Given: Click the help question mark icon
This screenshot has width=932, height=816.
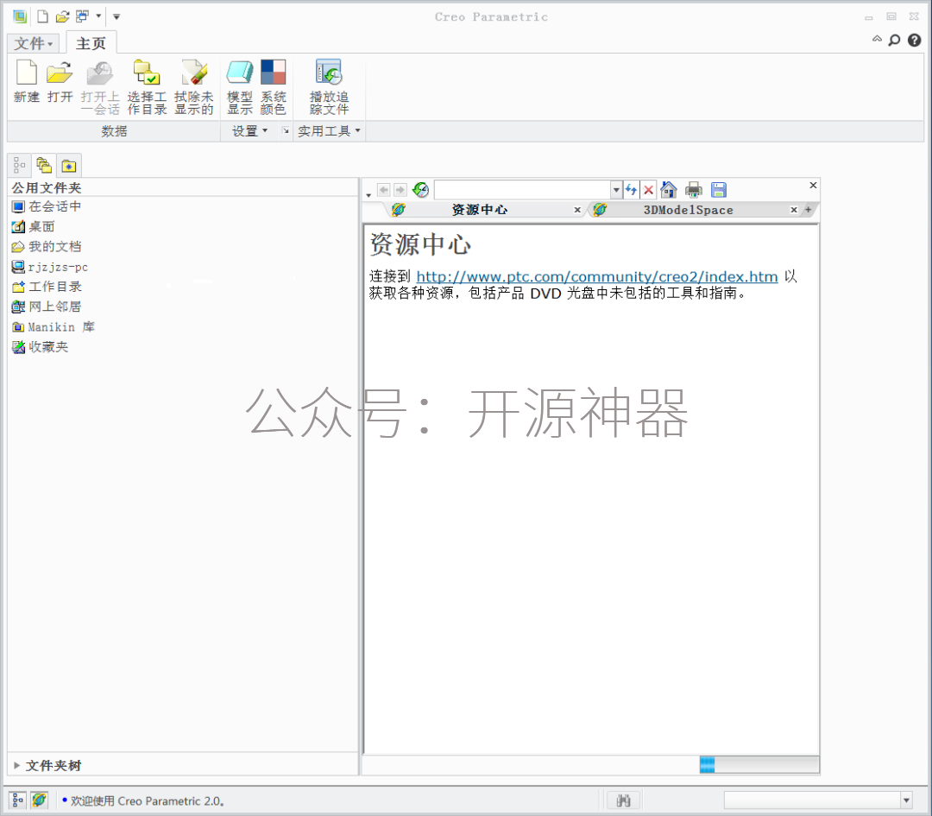Looking at the screenshot, I should 915,40.
